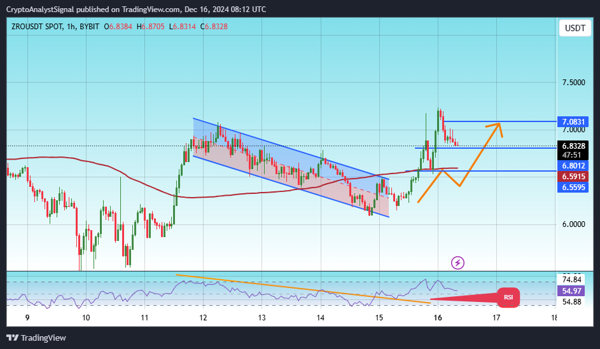Click date 15 on the time axis
The height and width of the screenshot is (349, 600).
click(x=379, y=318)
